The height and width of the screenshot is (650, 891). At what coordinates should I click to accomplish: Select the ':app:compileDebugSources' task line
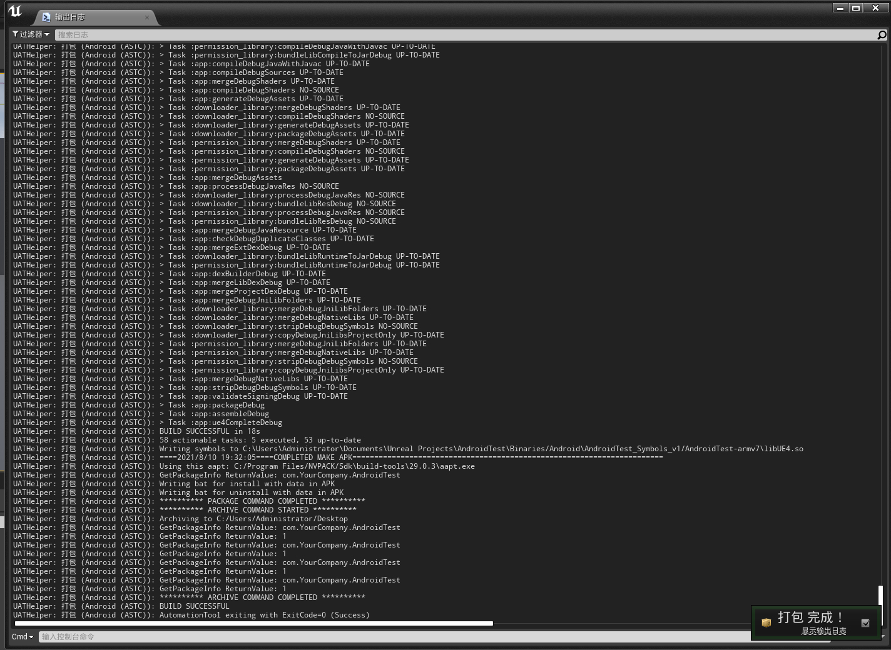(x=178, y=72)
